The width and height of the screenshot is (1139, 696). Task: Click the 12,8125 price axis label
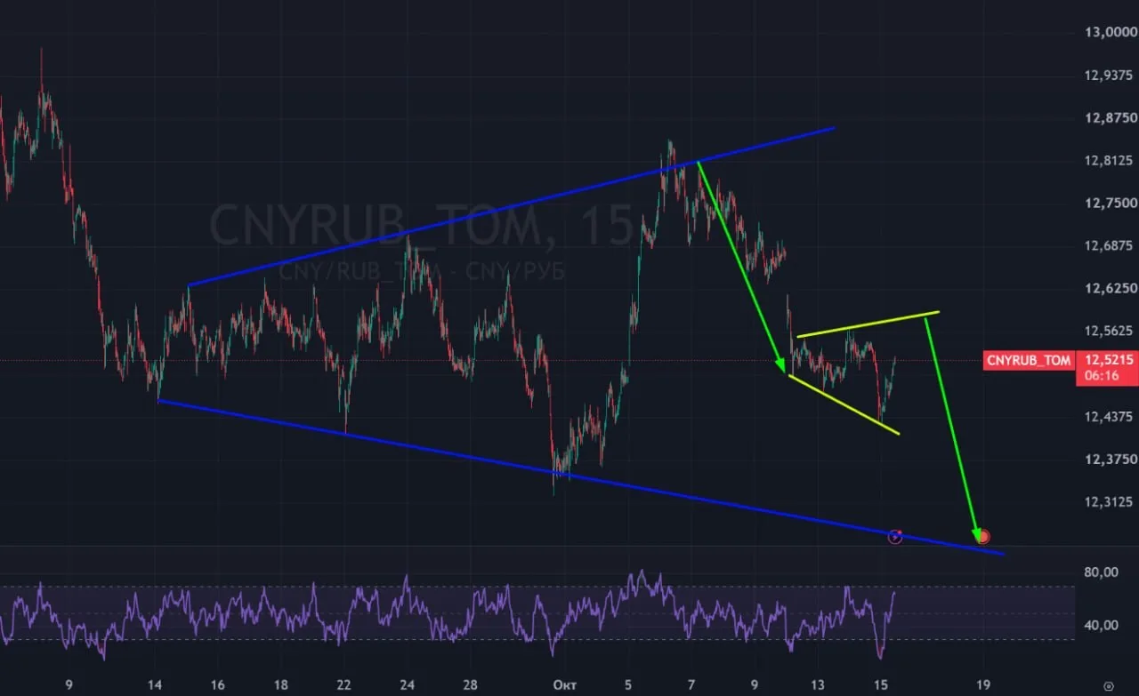(1108, 160)
